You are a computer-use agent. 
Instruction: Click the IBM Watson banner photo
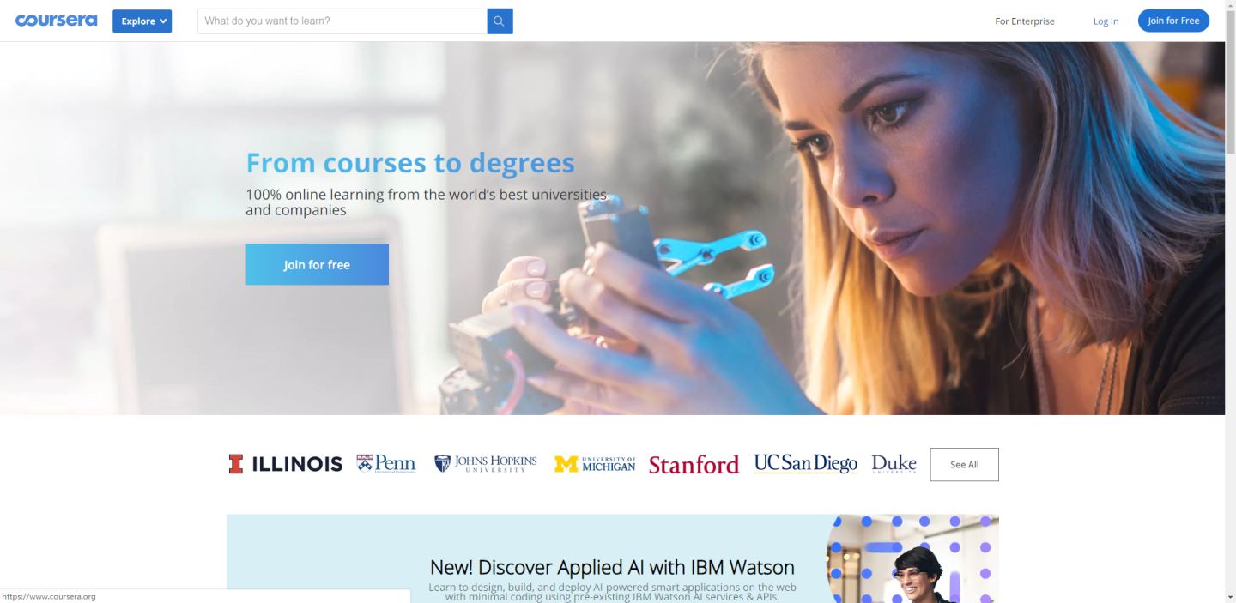click(x=912, y=558)
